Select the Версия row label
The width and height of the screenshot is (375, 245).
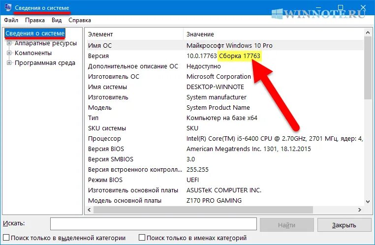click(x=98, y=56)
